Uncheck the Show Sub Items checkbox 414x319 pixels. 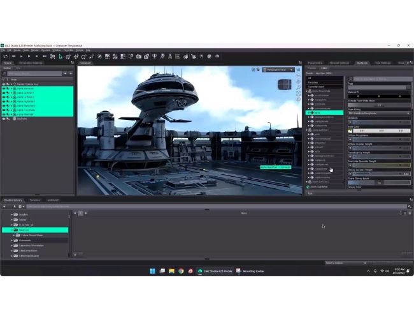[x=308, y=187]
